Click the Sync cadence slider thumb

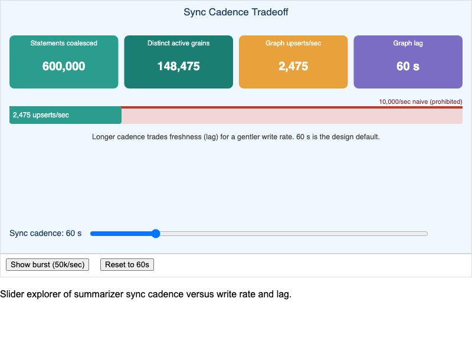[x=156, y=234]
